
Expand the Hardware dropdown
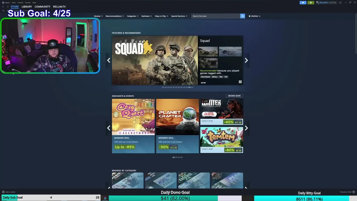(x=146, y=16)
